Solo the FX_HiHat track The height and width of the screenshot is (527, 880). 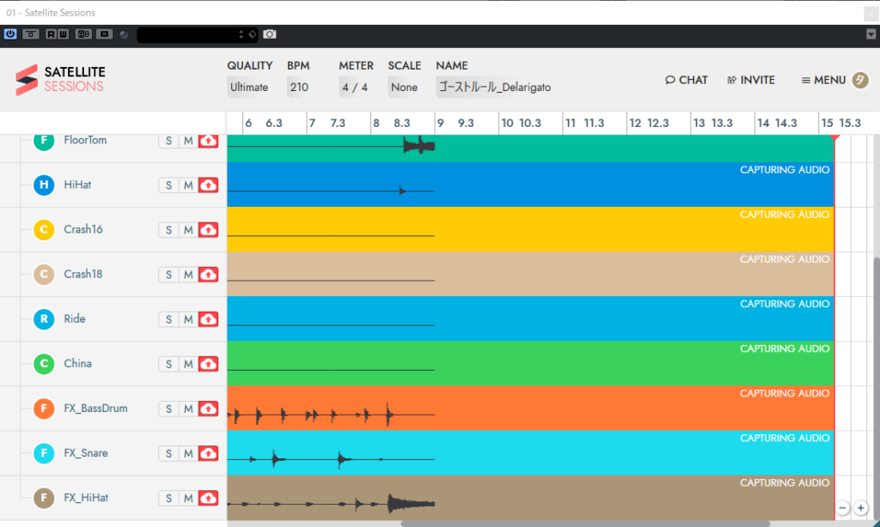tap(168, 499)
